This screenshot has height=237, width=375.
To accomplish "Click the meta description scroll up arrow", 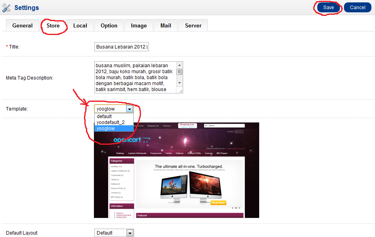I will tap(180, 65).
